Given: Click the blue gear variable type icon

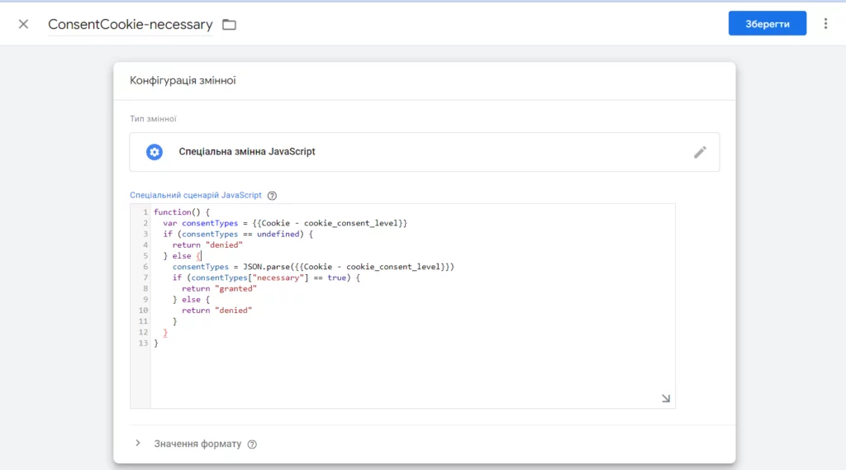Looking at the screenshot, I should click(154, 152).
